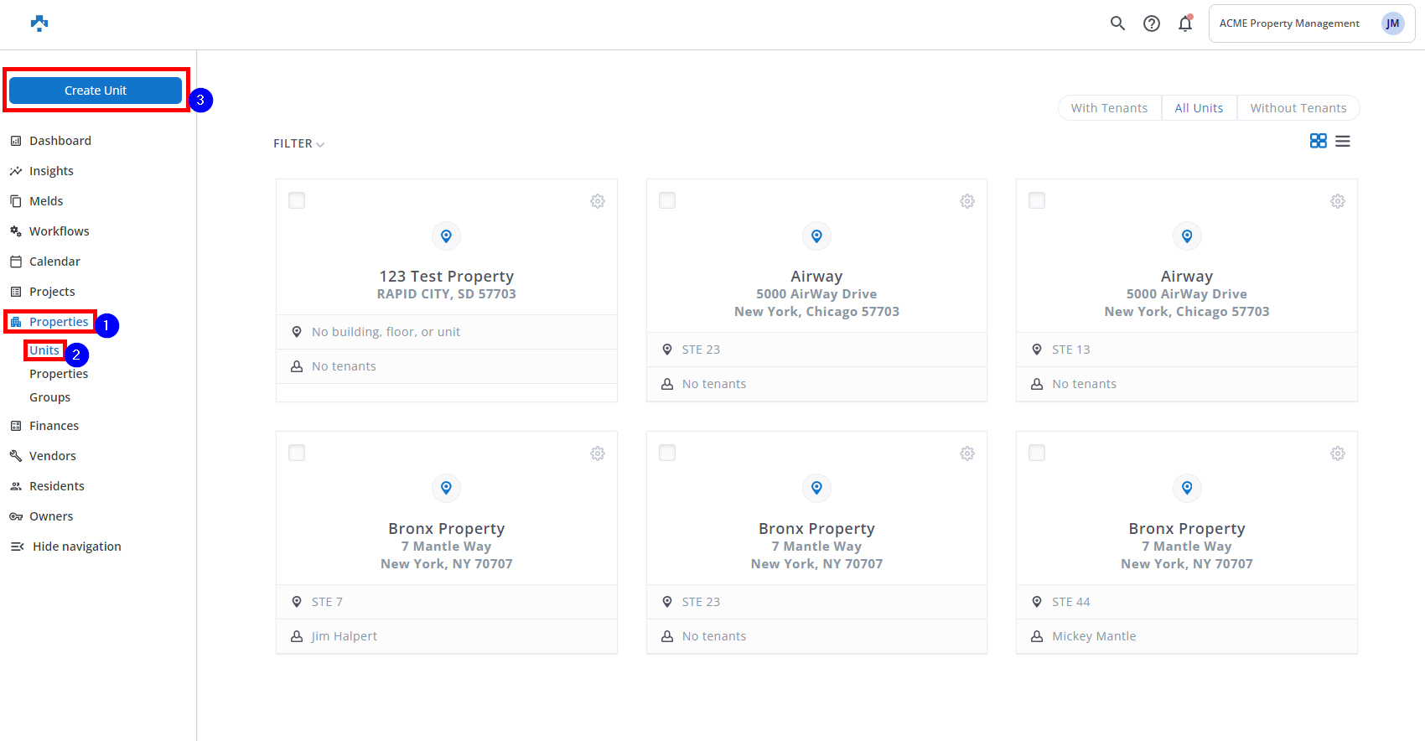This screenshot has height=741, width=1425.
Task: Expand the FILTER dropdown
Action: 298,143
